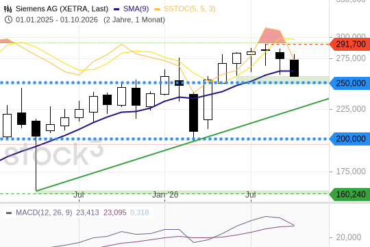
Task: Click the Siemens AG (XETRA, Last) title
Action: [x=62, y=9]
